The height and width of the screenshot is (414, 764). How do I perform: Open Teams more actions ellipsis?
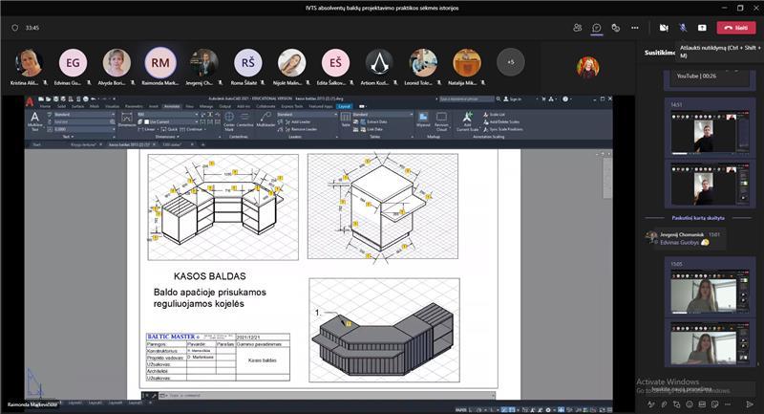point(634,28)
